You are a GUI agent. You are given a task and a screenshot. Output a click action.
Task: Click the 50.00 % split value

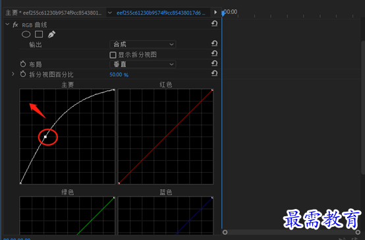coord(119,75)
